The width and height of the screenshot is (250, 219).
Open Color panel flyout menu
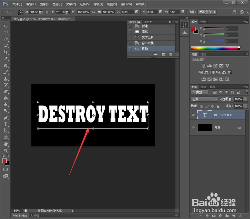click(246, 22)
